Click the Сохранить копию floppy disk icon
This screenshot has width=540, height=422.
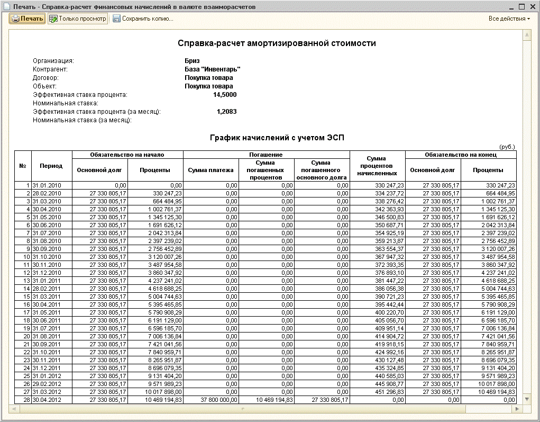click(x=116, y=19)
